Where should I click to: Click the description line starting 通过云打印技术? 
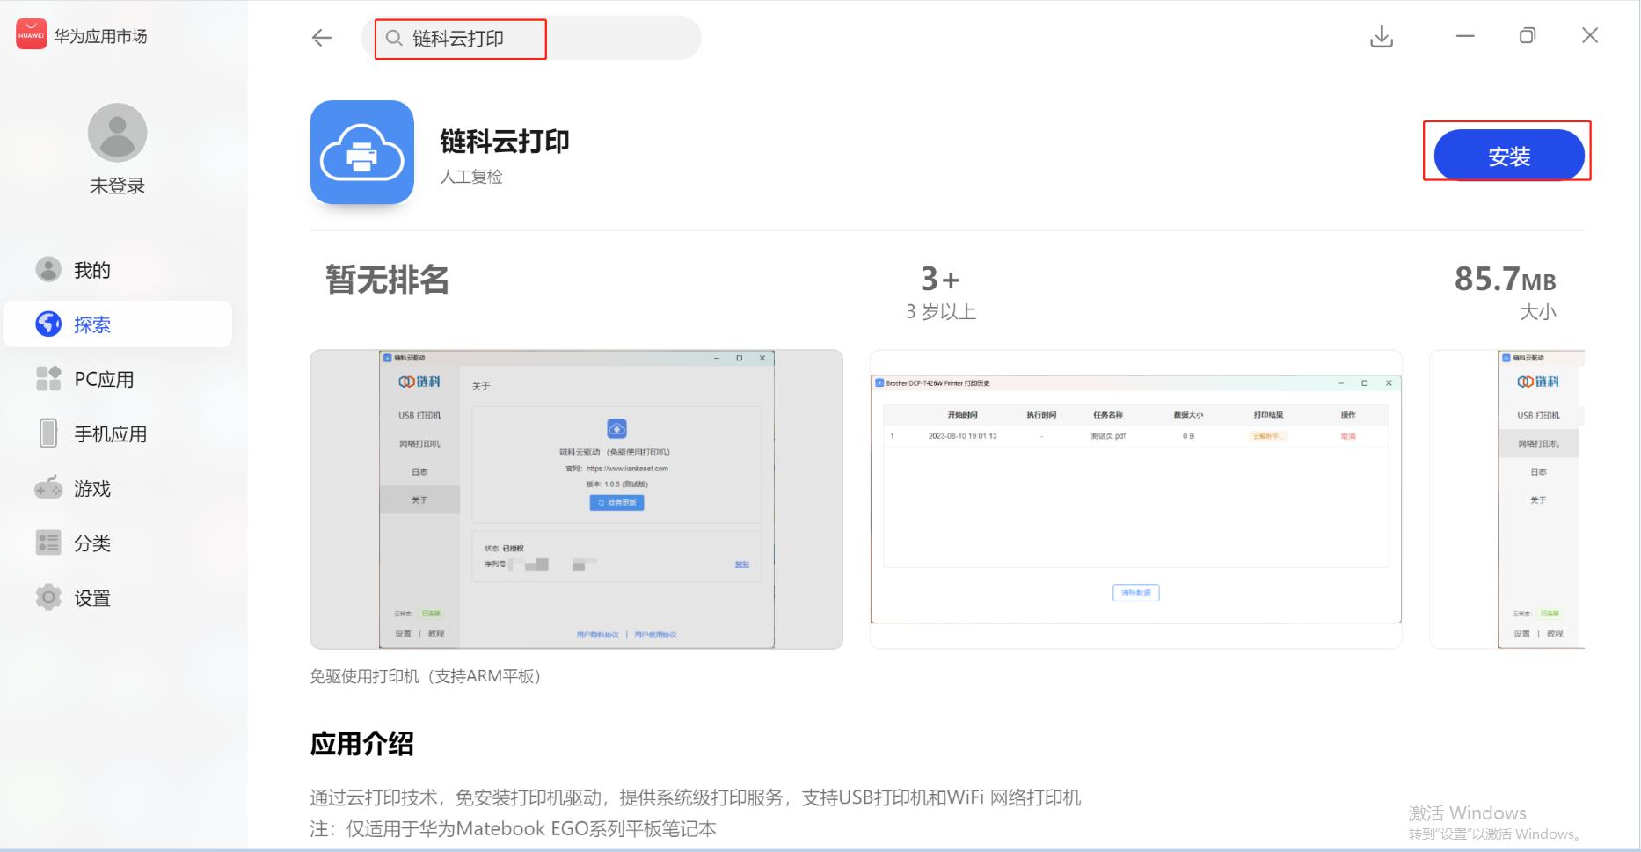point(695,797)
